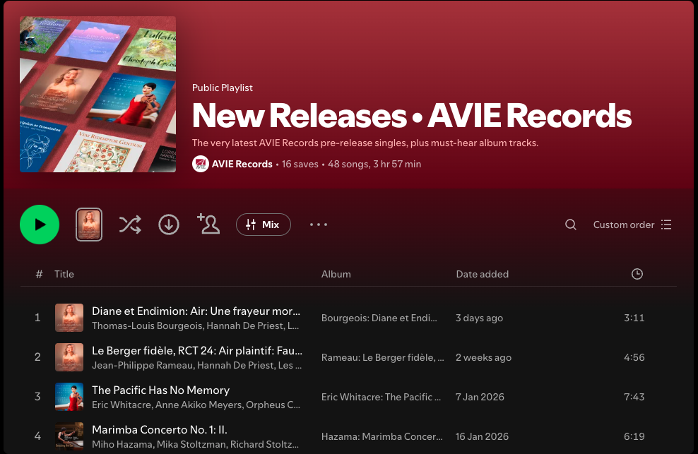Open the playlist cover art image
Image resolution: width=698 pixels, height=454 pixels.
(x=98, y=95)
